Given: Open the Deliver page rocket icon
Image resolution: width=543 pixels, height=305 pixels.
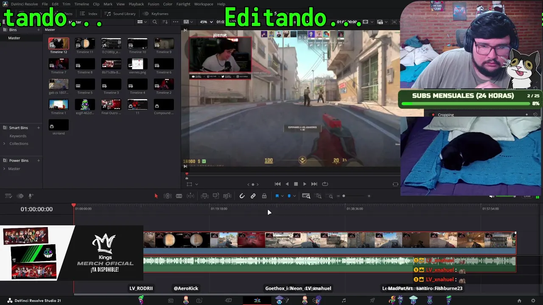Looking at the screenshot, I should (372, 300).
